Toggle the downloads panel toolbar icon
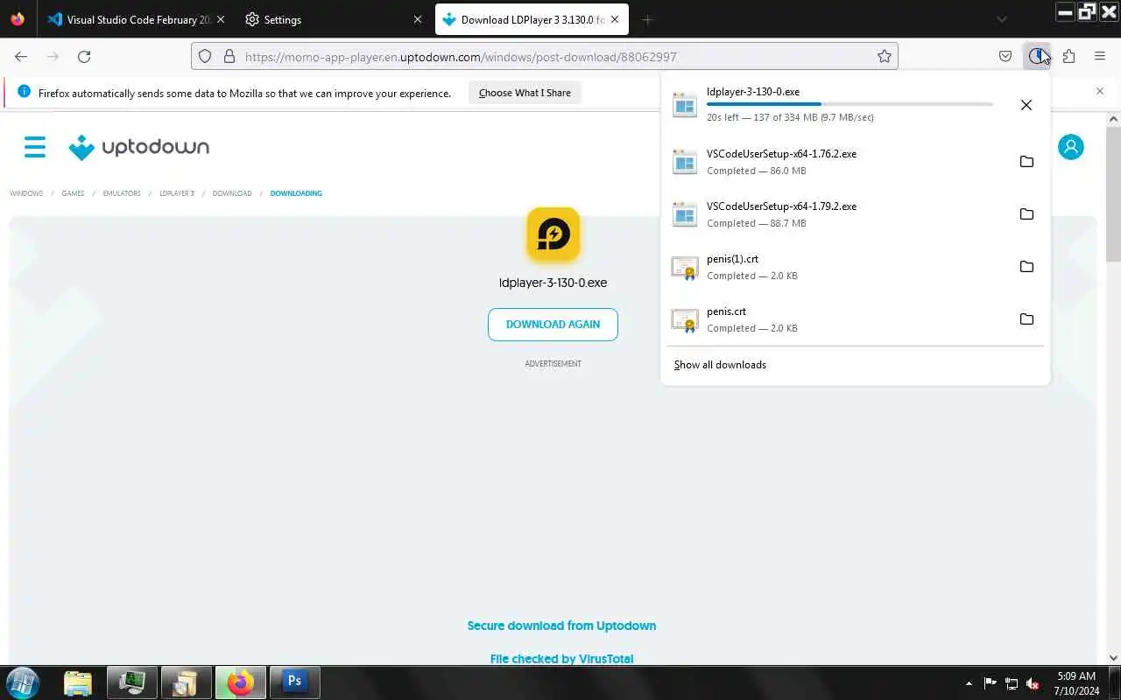This screenshot has width=1121, height=700. click(x=1037, y=56)
